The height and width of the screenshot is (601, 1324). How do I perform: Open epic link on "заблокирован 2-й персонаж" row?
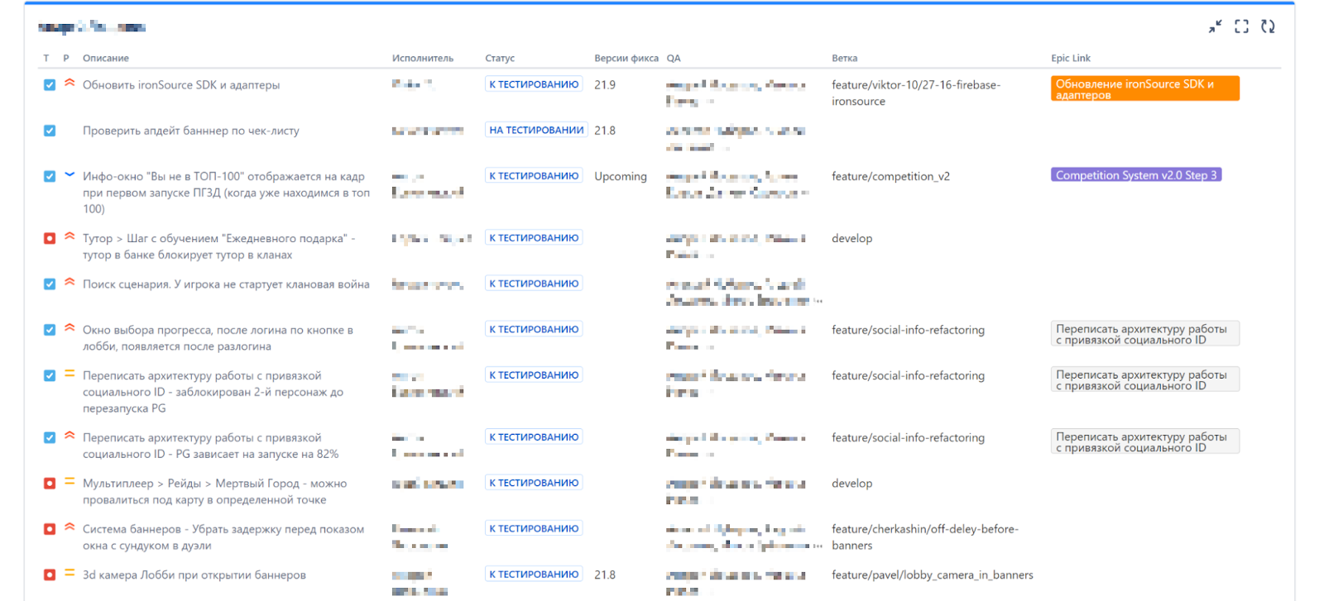pos(1145,379)
